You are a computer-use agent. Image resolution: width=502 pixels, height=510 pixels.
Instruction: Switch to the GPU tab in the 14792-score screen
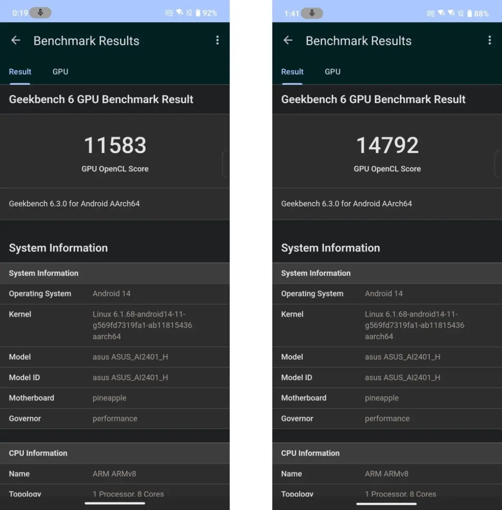point(333,72)
